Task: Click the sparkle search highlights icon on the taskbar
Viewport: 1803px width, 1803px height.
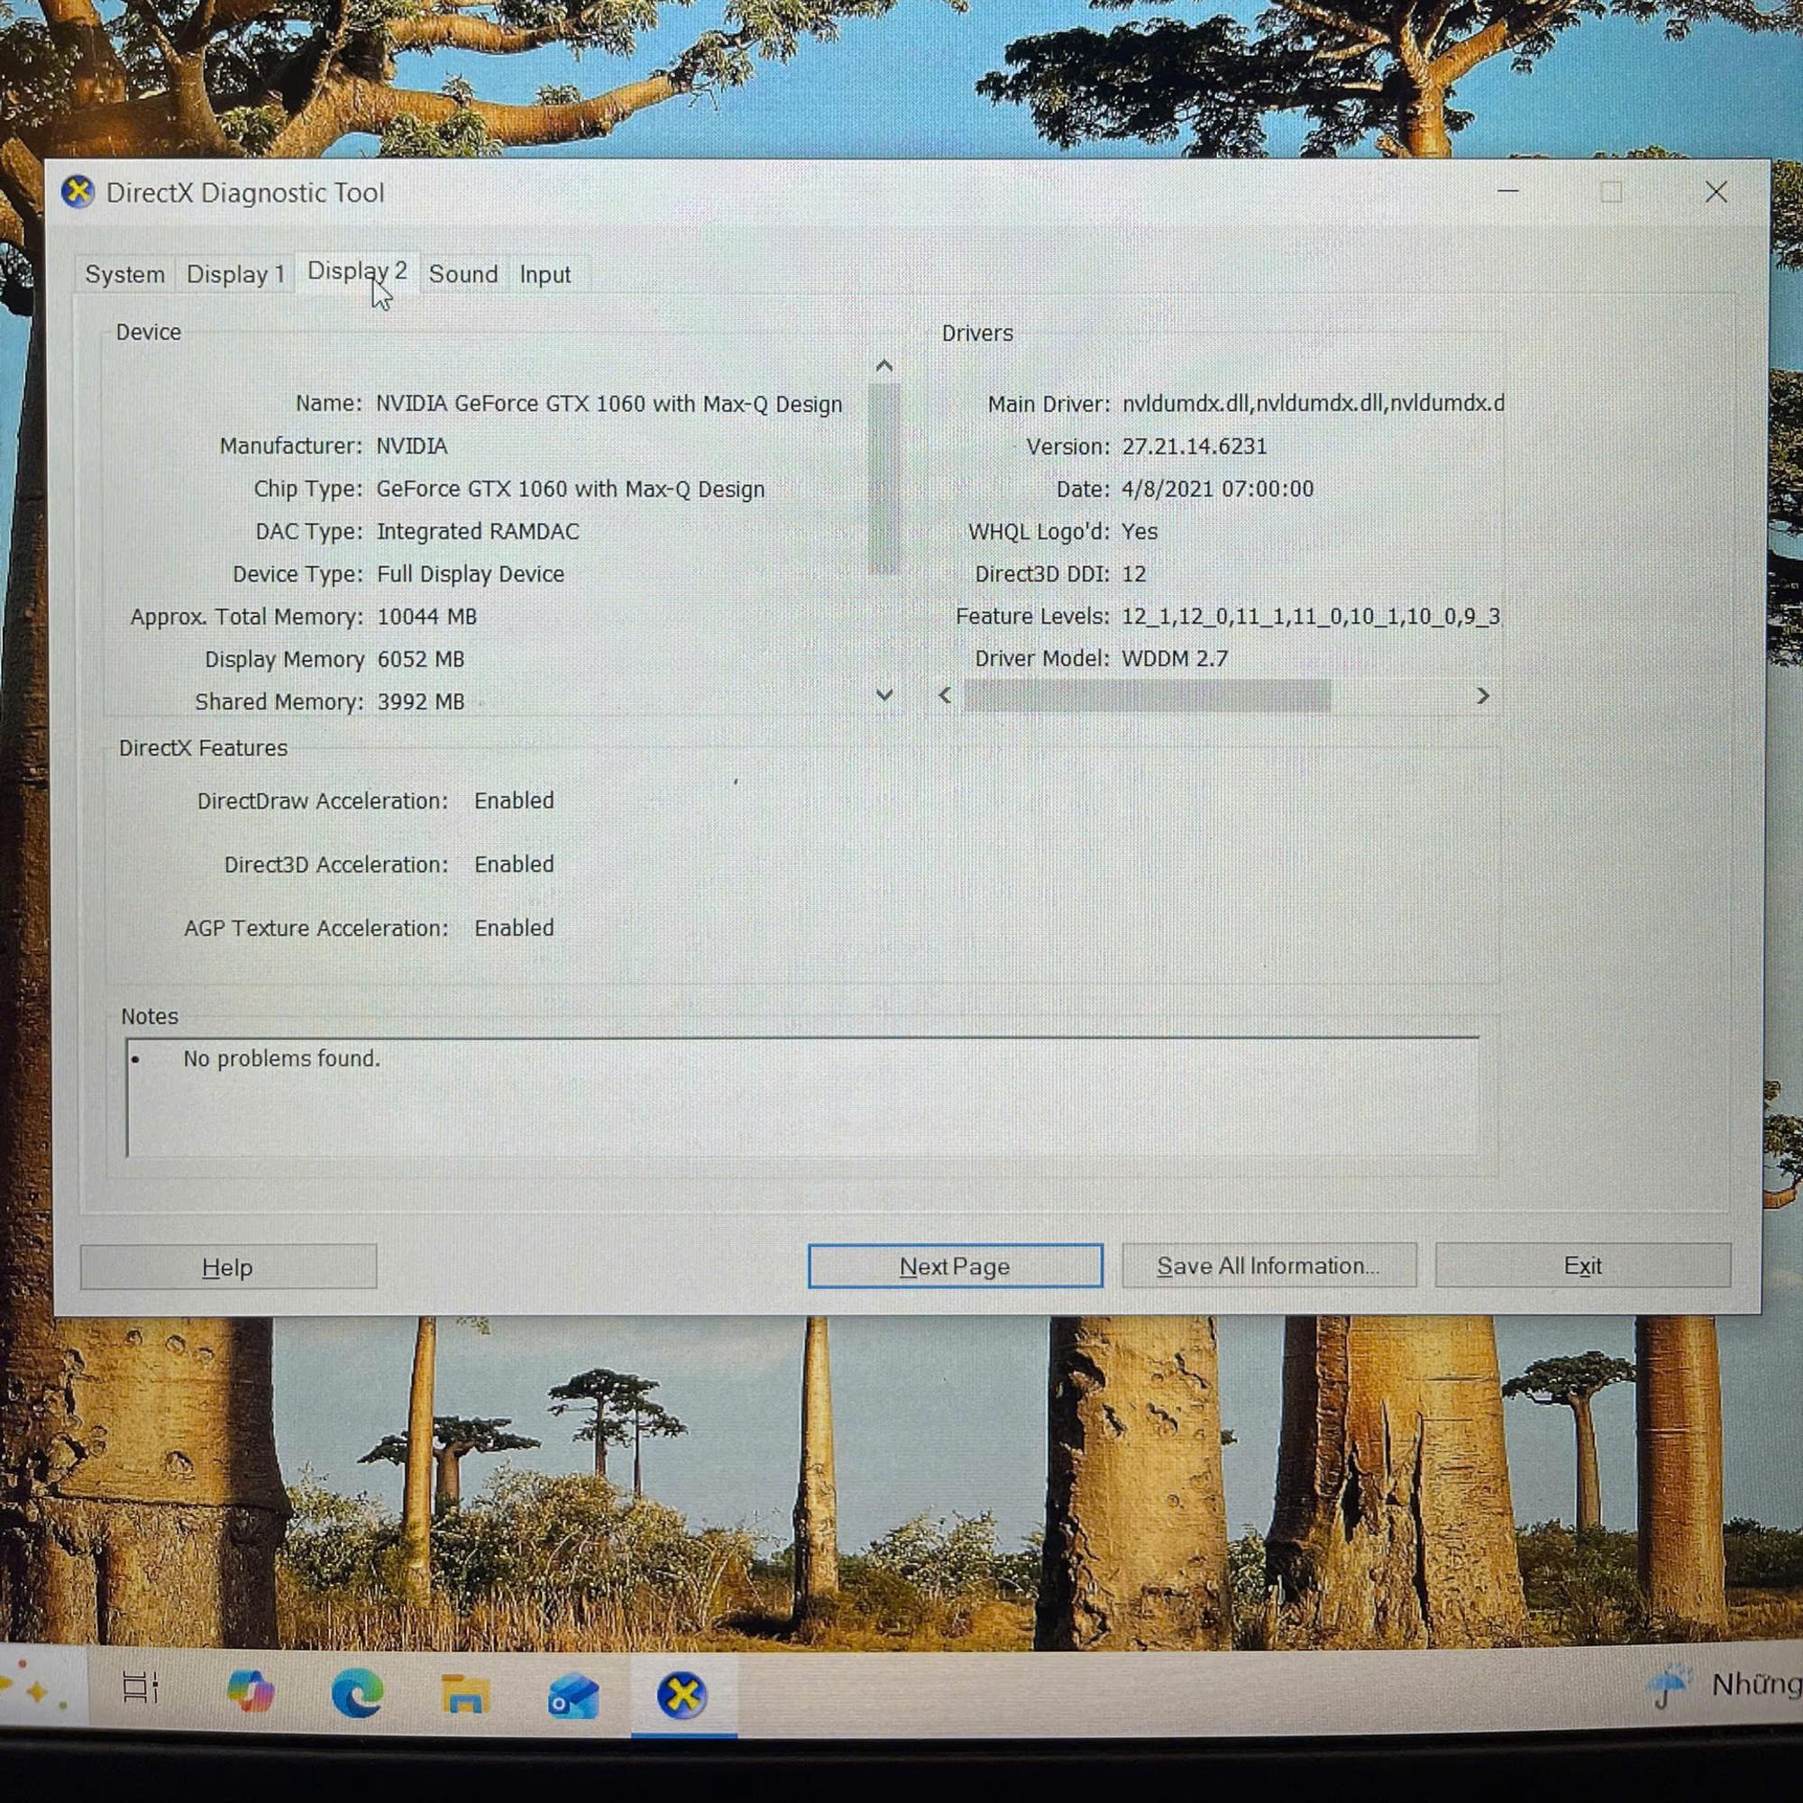Action: point(35,1688)
